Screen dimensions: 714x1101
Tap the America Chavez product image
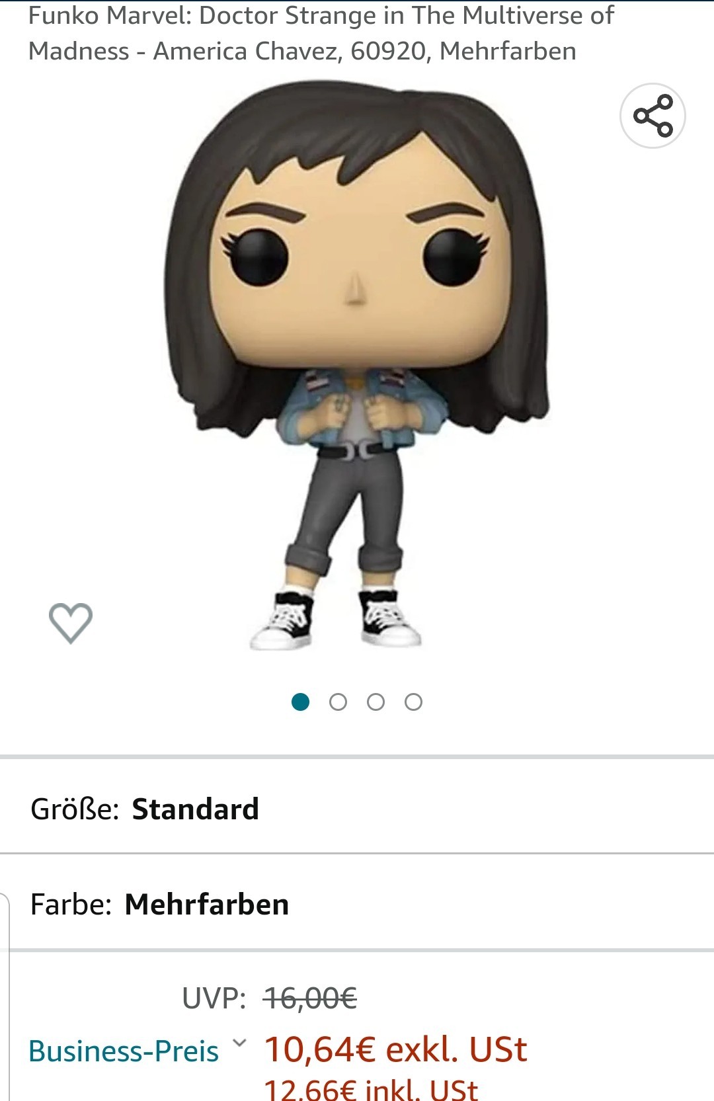pyautogui.click(x=357, y=365)
